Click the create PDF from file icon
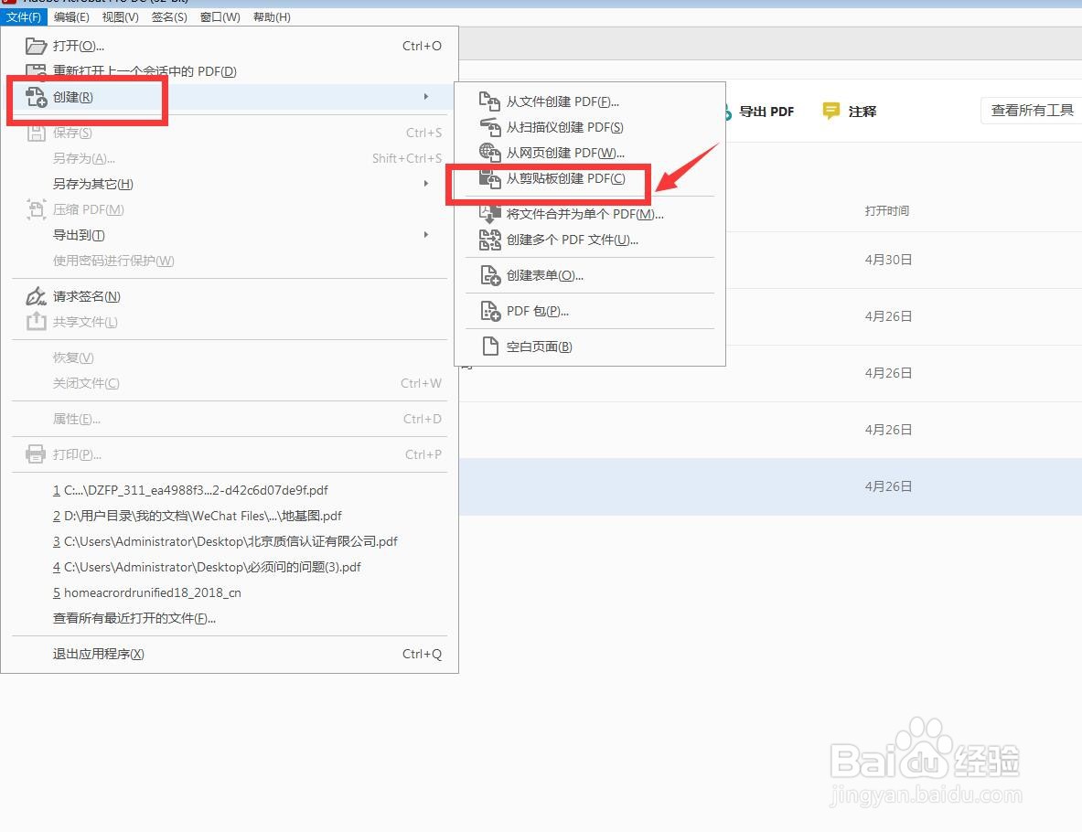 click(489, 101)
